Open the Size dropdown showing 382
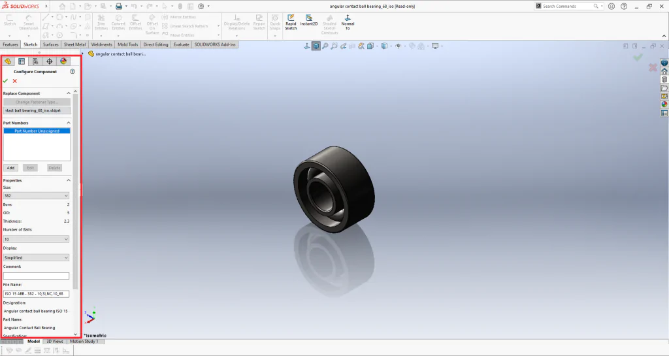Screen dimensions: 669x356 point(36,196)
